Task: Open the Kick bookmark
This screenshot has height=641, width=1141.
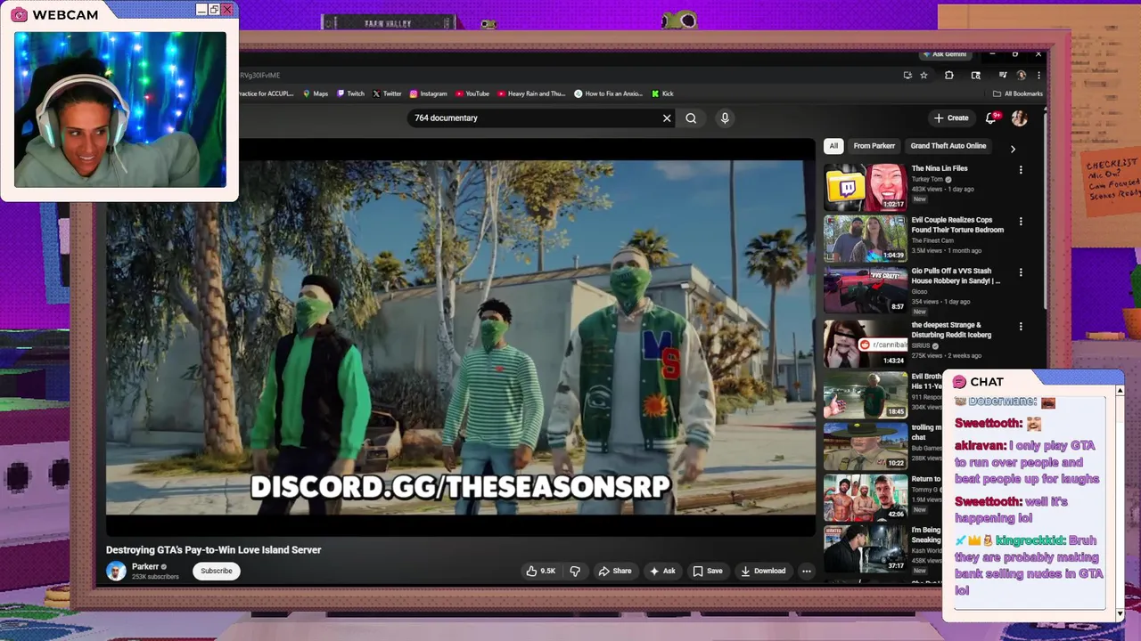Action: coord(662,93)
